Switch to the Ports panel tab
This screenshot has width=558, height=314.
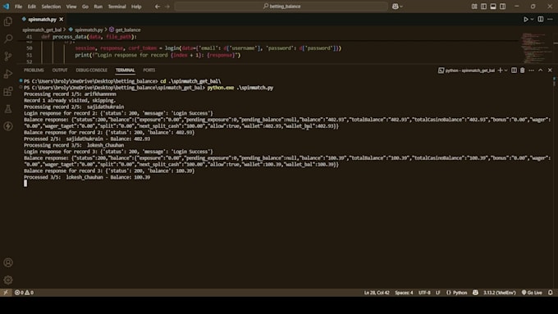[149, 70]
